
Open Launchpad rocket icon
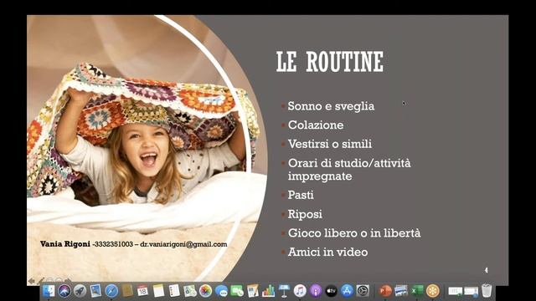(80, 291)
